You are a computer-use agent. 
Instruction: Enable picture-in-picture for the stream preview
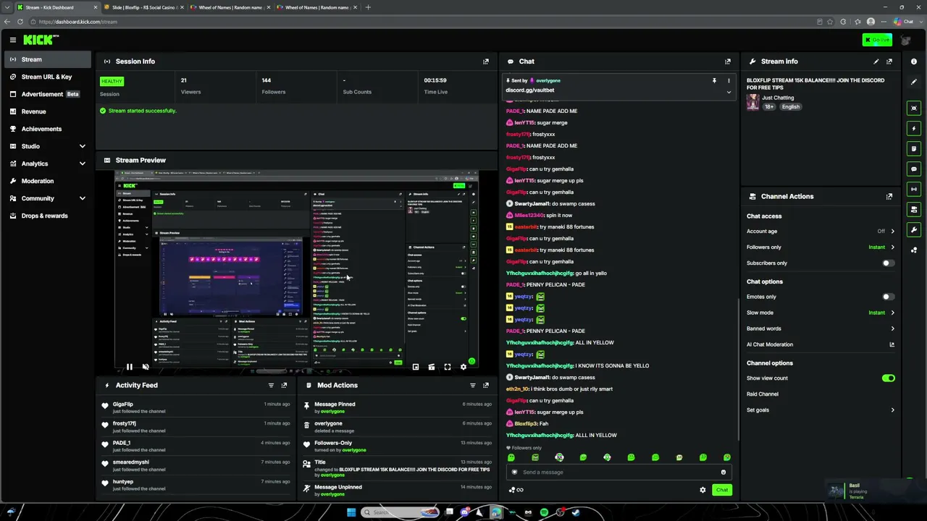pos(416,367)
